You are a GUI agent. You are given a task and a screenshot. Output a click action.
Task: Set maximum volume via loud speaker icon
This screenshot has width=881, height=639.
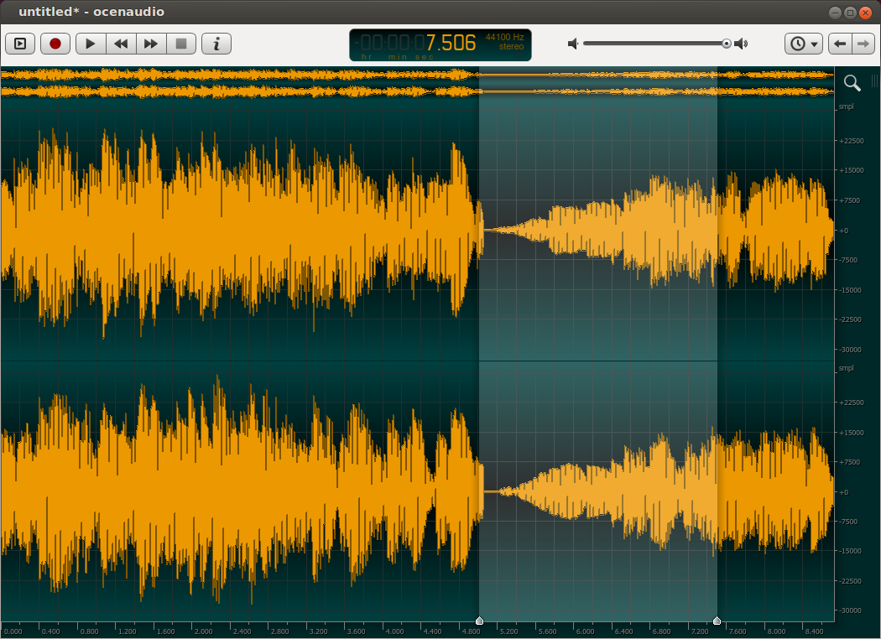[741, 44]
